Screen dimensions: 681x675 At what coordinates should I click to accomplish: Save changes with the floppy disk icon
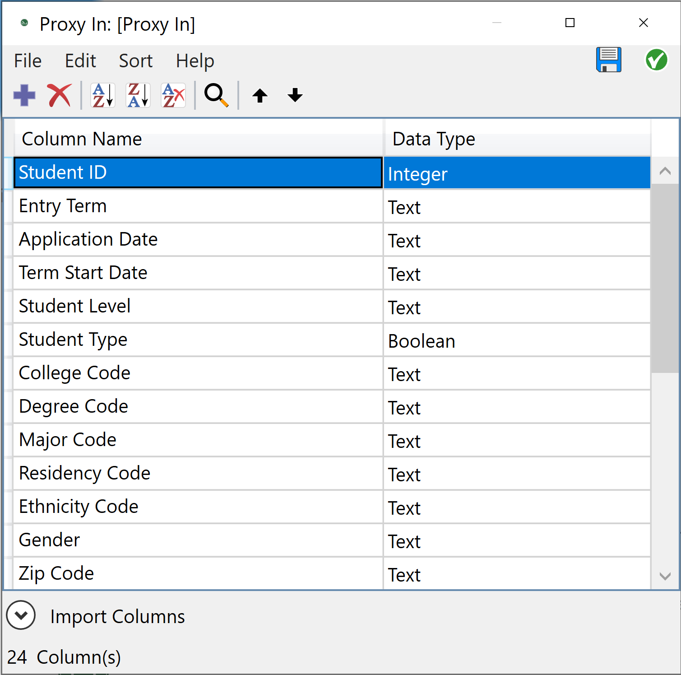click(x=608, y=60)
